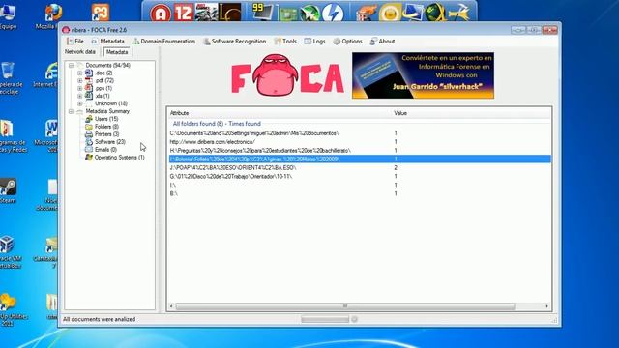
Task: Show the Software (23) metadata summary
Action: click(109, 142)
